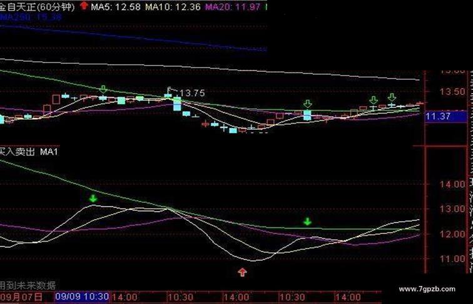473x304 pixels.
Task: Click the purple MA20: 11.97 label
Action: 233,7
